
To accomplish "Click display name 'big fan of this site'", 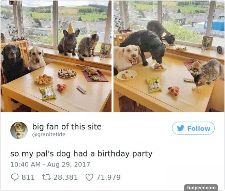I will click(67, 127).
